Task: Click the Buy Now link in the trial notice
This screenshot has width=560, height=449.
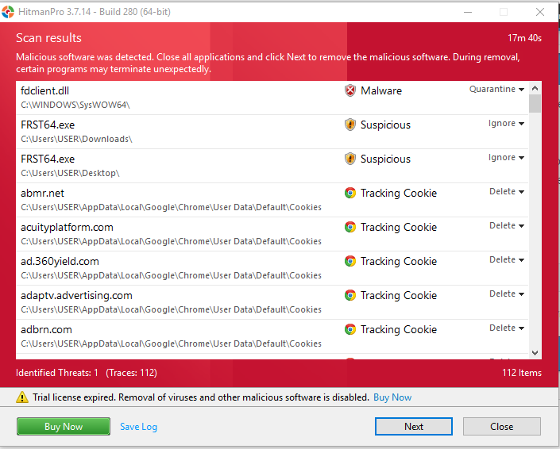Action: click(x=392, y=397)
